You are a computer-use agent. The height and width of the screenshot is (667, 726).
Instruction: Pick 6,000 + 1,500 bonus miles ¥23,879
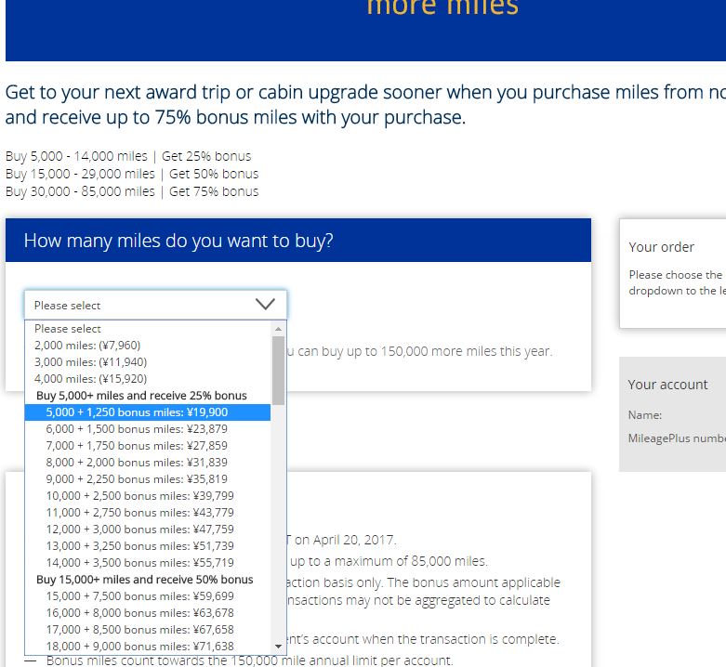click(x=148, y=429)
